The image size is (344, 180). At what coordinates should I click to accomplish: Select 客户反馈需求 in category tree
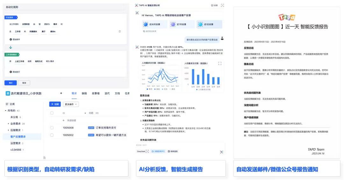point(18,137)
